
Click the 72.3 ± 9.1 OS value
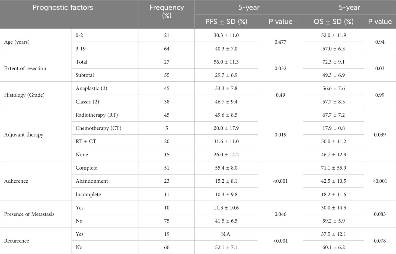(334, 62)
